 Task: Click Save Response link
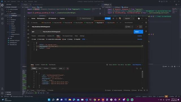[137, 65]
